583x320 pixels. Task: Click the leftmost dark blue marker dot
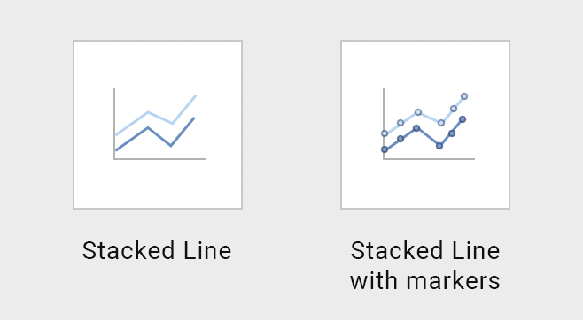385,149
